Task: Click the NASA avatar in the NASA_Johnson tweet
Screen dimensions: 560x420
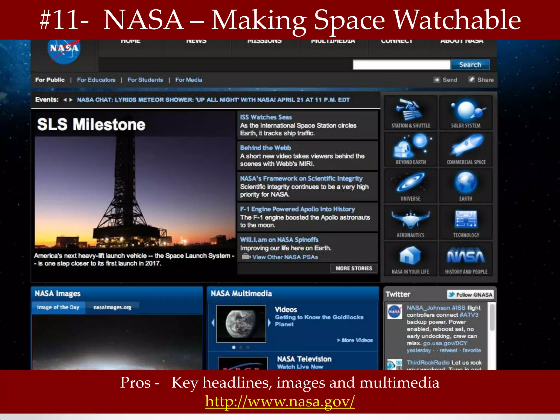Action: (395, 312)
